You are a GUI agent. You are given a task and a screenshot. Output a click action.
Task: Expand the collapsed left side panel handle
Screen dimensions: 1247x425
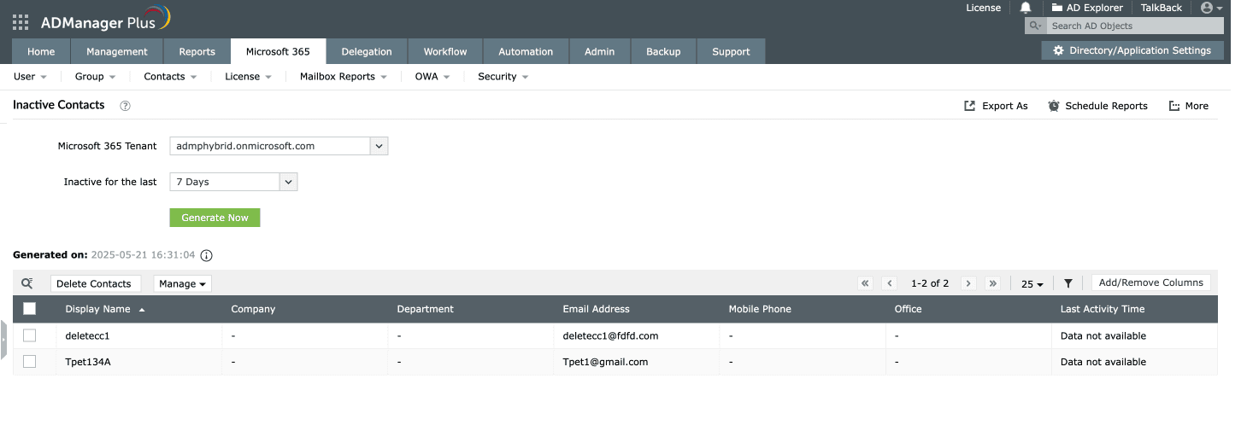tap(3, 340)
